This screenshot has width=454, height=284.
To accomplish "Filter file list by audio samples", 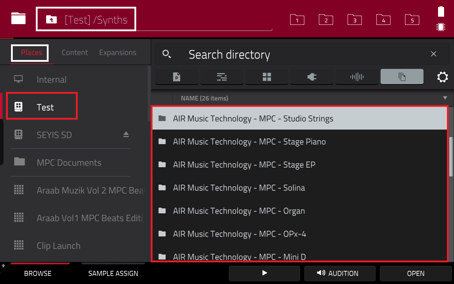I will coord(357,77).
